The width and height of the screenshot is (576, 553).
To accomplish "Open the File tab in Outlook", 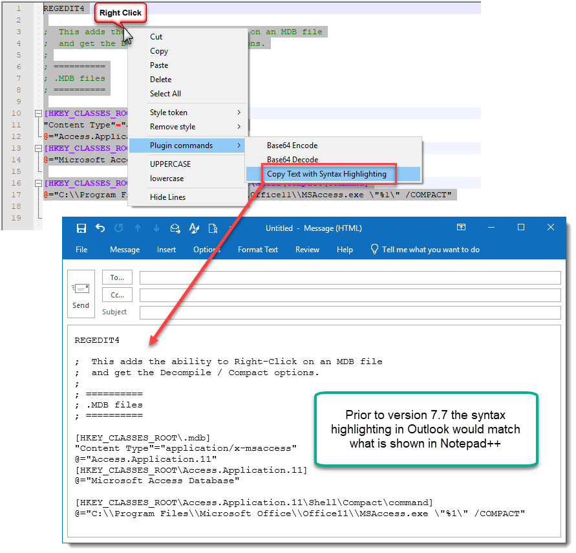I will point(81,250).
